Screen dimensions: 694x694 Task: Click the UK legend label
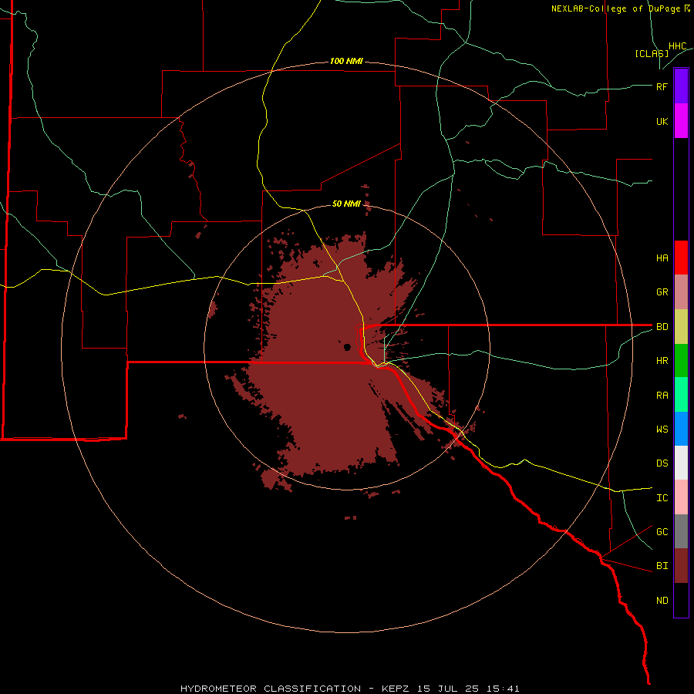click(662, 121)
